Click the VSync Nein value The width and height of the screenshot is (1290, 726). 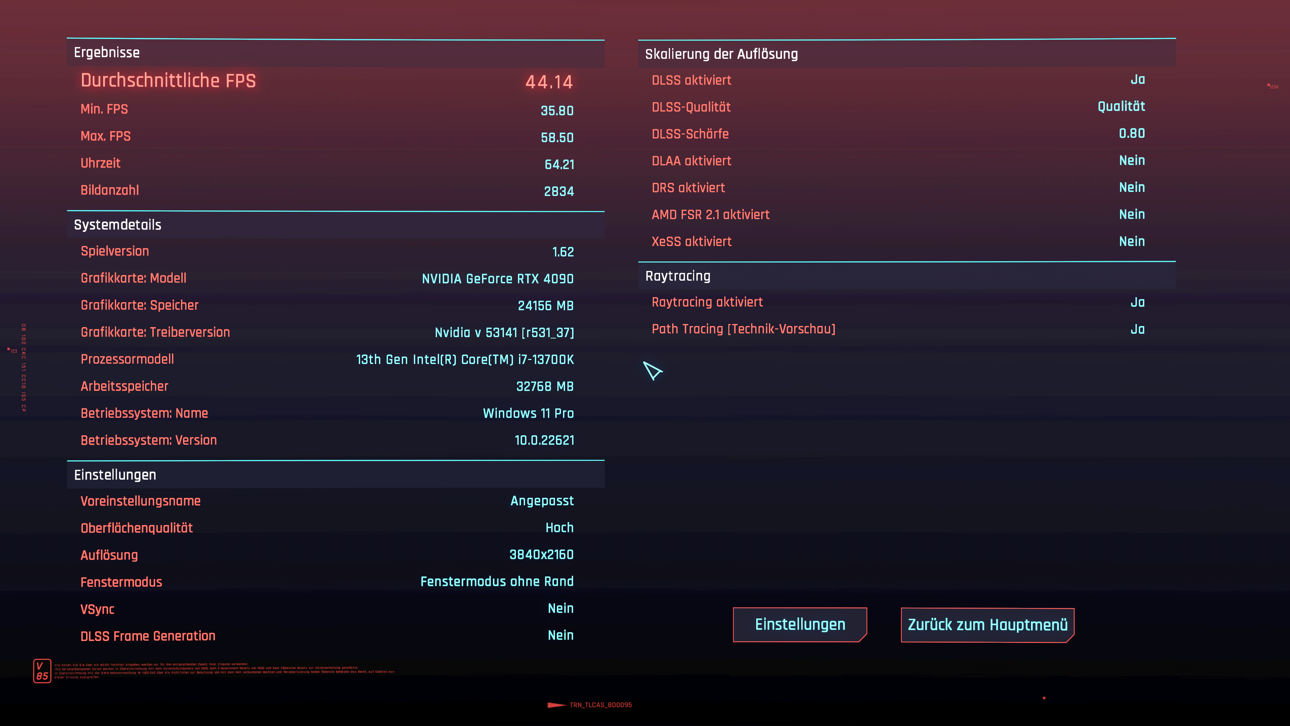[x=560, y=608]
